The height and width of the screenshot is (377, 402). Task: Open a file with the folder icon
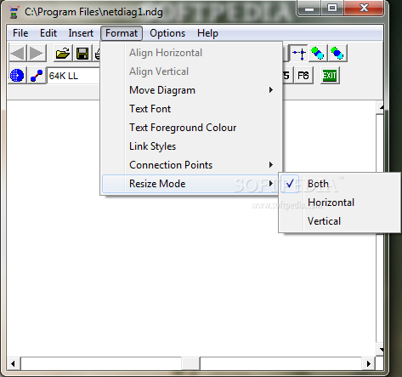(x=63, y=53)
